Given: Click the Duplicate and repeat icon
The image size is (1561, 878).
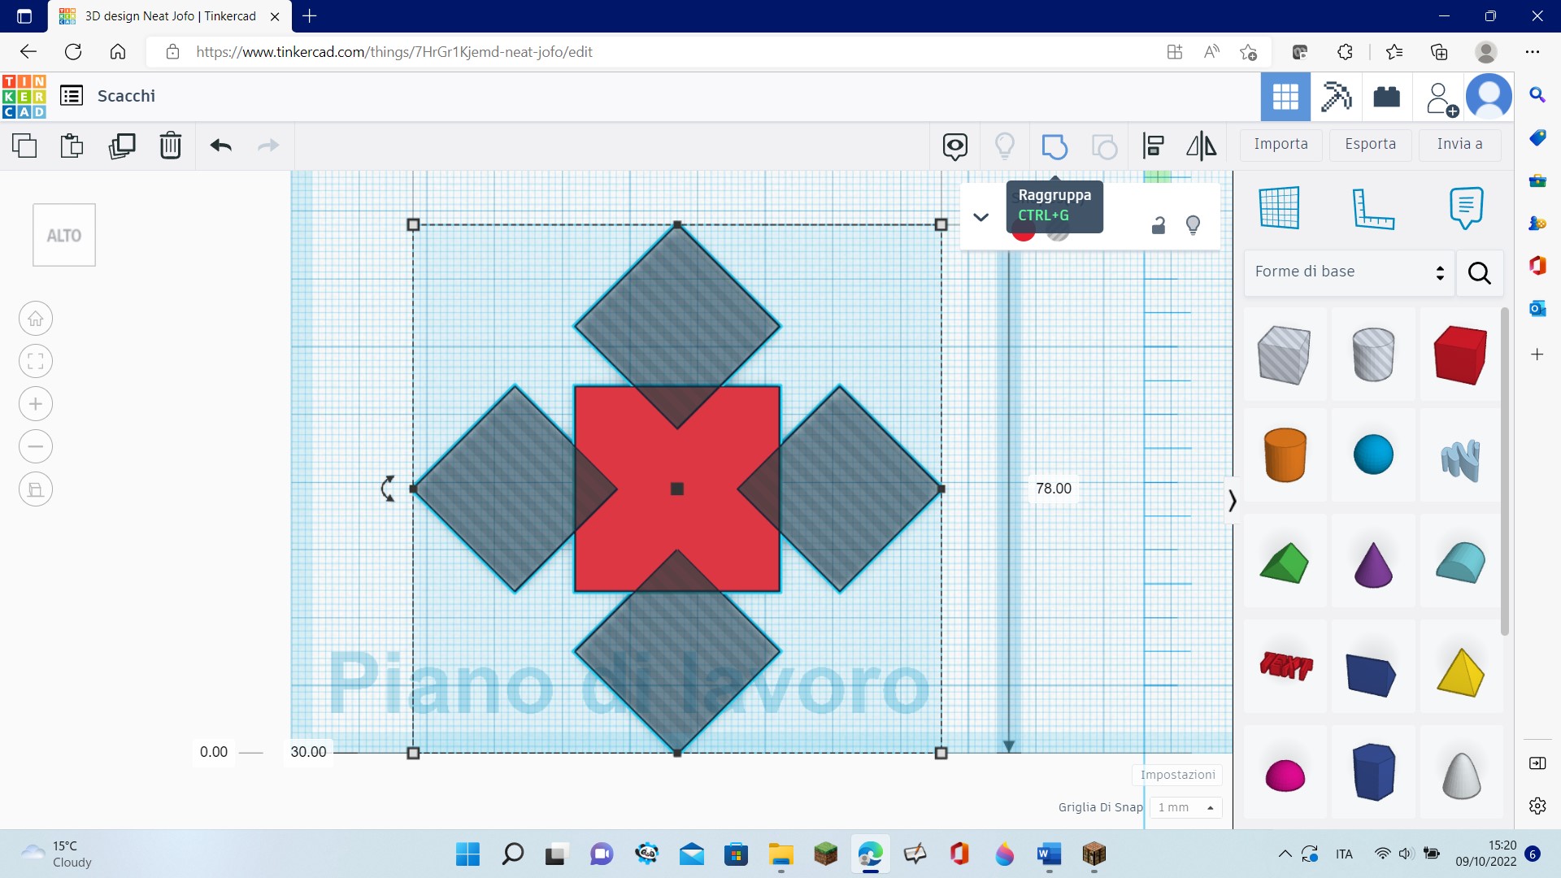Looking at the screenshot, I should coord(122,146).
